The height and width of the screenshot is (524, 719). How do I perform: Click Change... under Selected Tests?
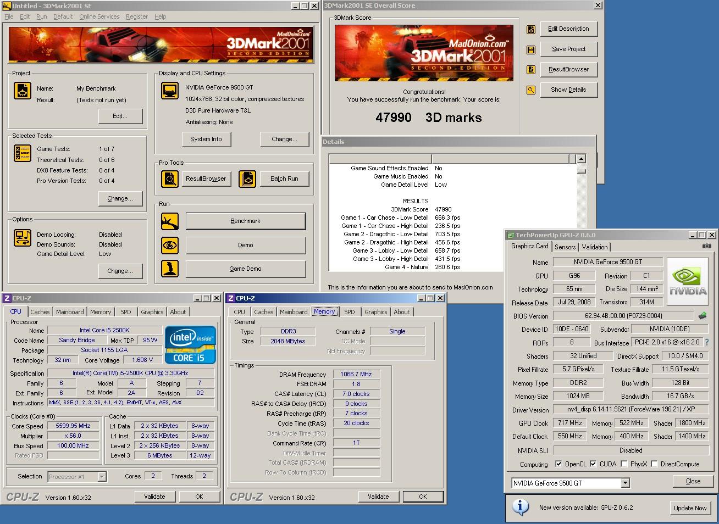[120, 199]
